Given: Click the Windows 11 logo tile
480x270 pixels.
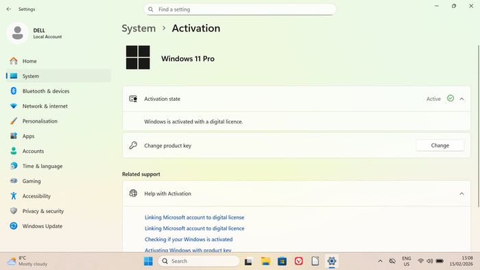Looking at the screenshot, I should [x=138, y=58].
